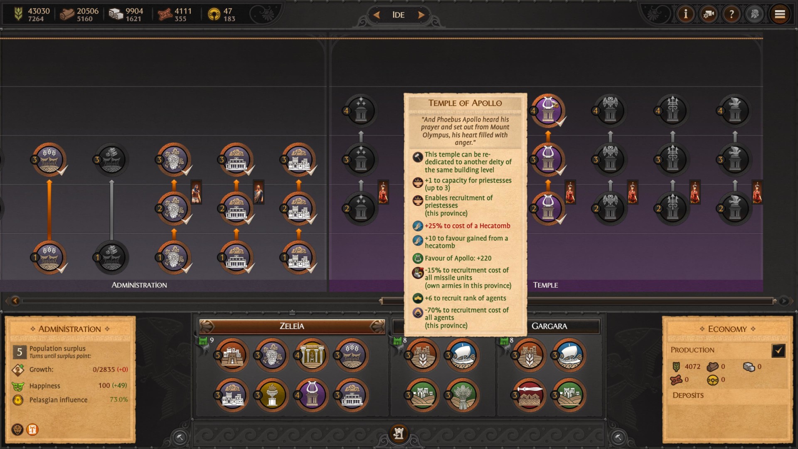Click the Temple of Apollo building in Zeleia
Image resolution: width=798 pixels, height=449 pixels.
tap(312, 394)
